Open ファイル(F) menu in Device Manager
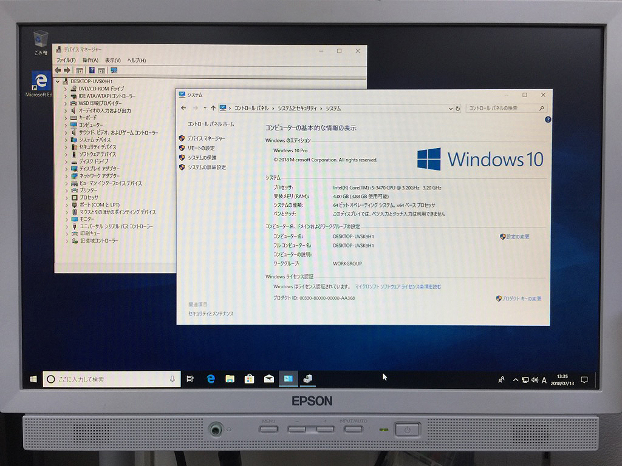622x466 pixels. (66, 60)
